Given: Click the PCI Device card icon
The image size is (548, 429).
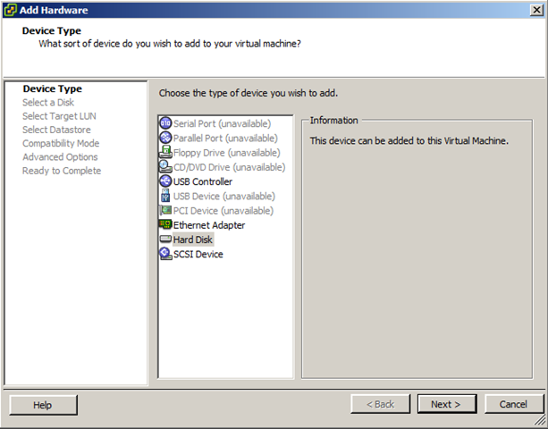Looking at the screenshot, I should pyautogui.click(x=165, y=210).
